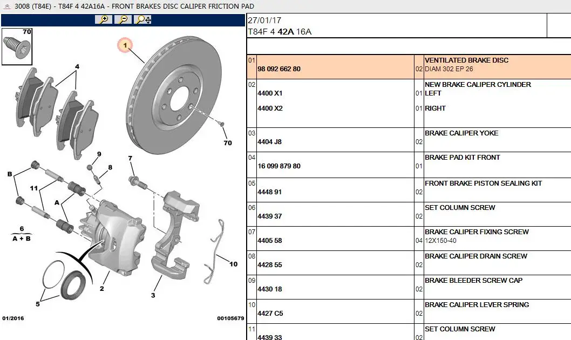The height and width of the screenshot is (340, 571).
Task: Click part number 4404 J8
Action: (269, 141)
